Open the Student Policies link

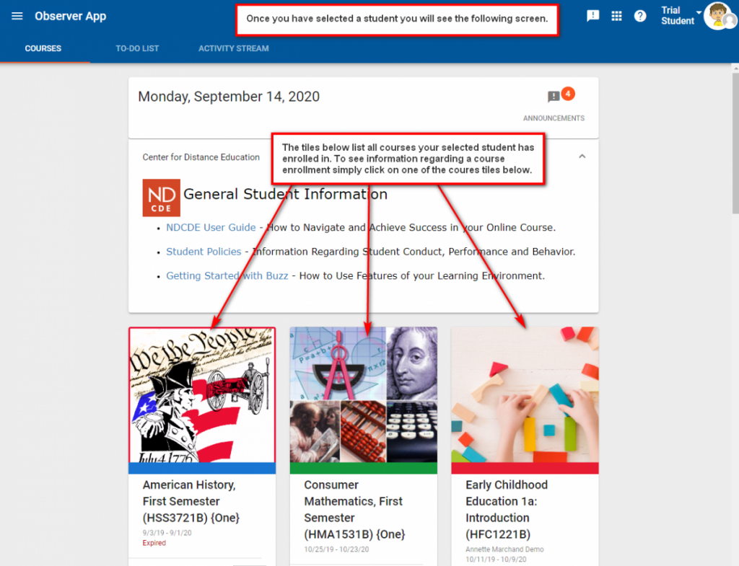pyautogui.click(x=204, y=252)
